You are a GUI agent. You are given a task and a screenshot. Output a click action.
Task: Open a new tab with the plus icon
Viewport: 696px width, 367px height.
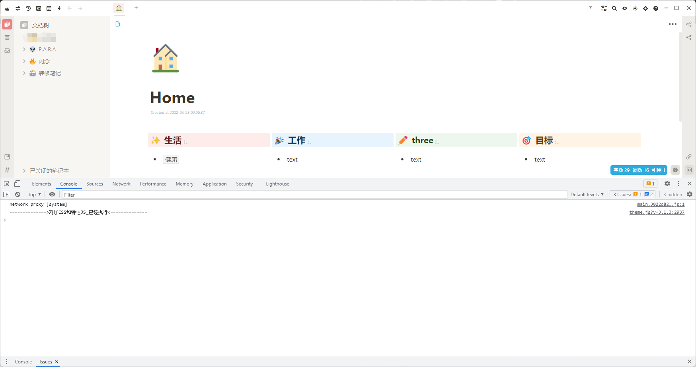(136, 8)
